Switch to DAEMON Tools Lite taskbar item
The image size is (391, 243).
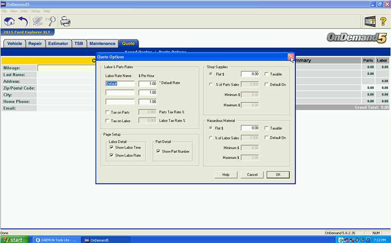coord(57,240)
